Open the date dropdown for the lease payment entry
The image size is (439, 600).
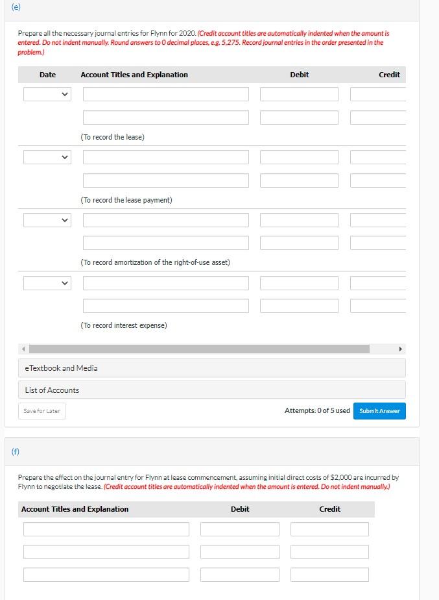(x=47, y=157)
